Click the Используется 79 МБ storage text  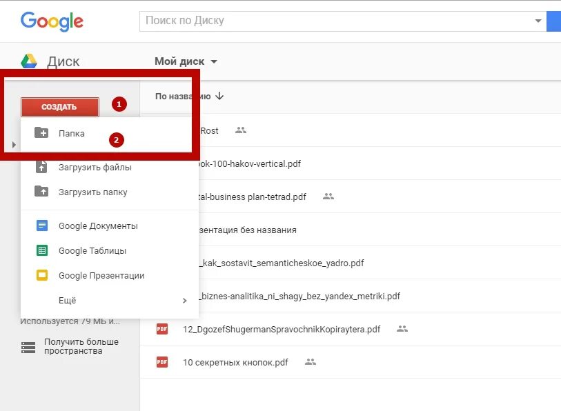pos(70,321)
